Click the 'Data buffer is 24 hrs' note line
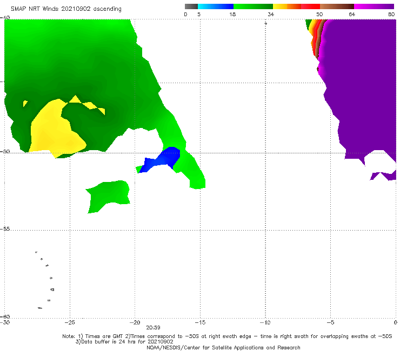This screenshot has height=351, width=400. coord(124,342)
